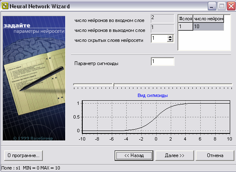This screenshot has width=236, height=172.
Task: Click the число нейронов column header
Action: pyautogui.click(x=208, y=19)
